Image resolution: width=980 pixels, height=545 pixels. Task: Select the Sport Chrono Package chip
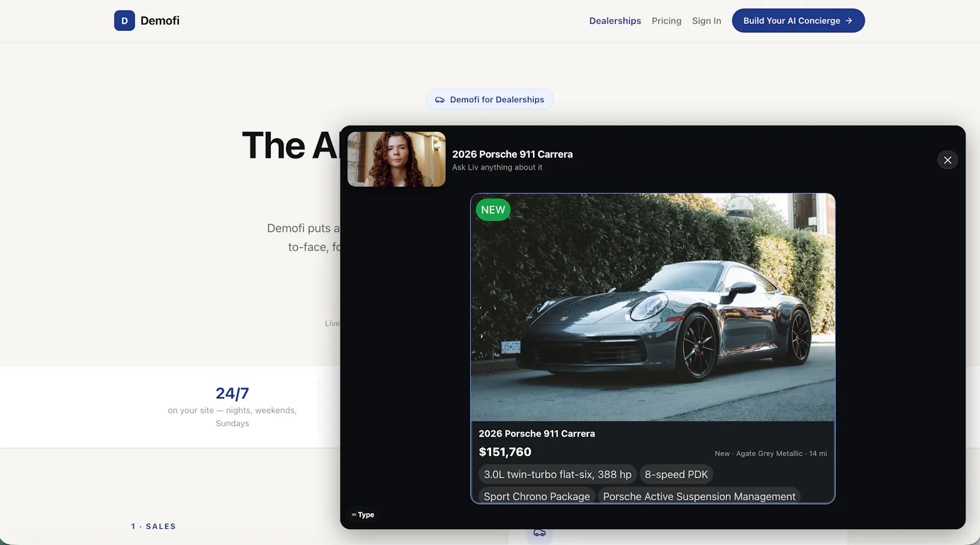(537, 496)
